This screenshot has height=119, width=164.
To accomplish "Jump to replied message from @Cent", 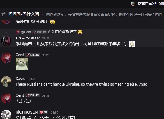I will pos(62,32).
